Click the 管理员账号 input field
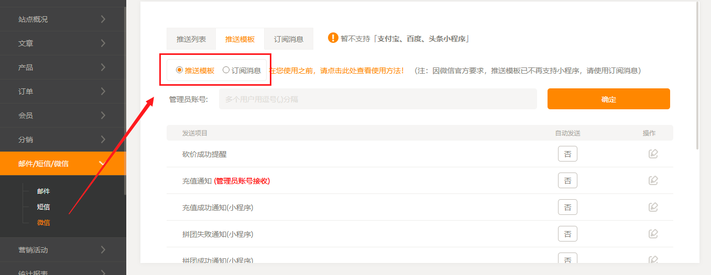Image resolution: width=711 pixels, height=275 pixels. coord(378,99)
